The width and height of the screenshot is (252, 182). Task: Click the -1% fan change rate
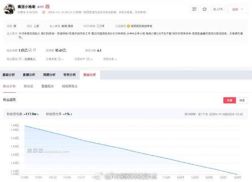click(x=66, y=114)
